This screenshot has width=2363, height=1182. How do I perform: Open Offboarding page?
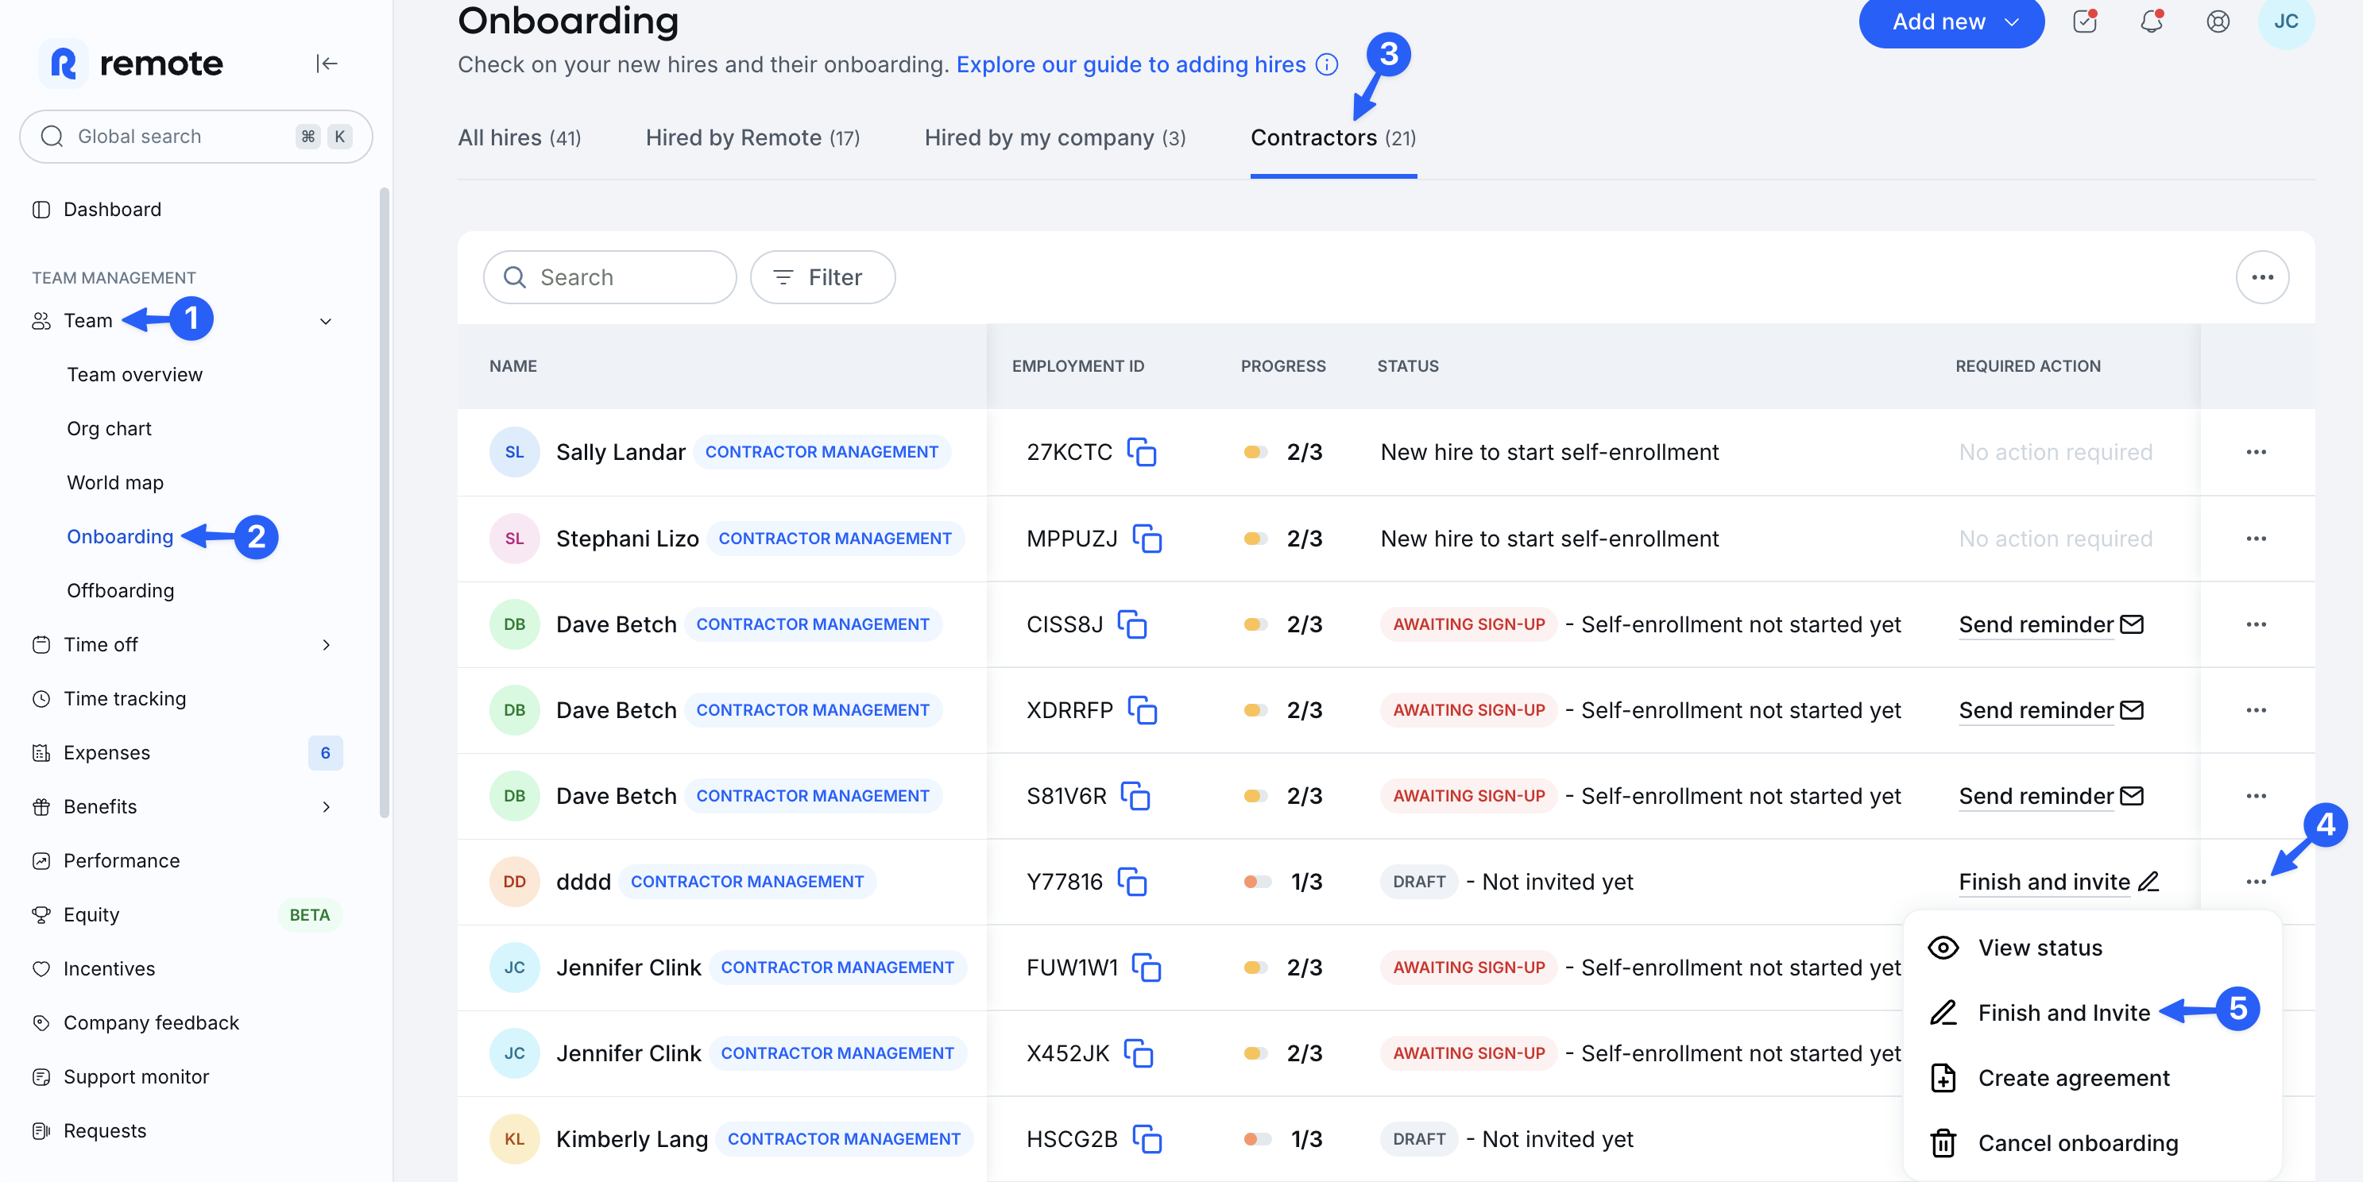[120, 590]
